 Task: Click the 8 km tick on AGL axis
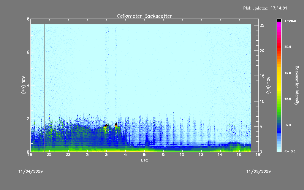(28, 19)
